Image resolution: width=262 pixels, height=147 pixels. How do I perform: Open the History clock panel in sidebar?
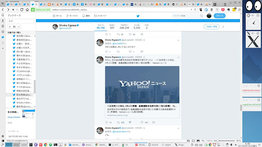click(3, 32)
